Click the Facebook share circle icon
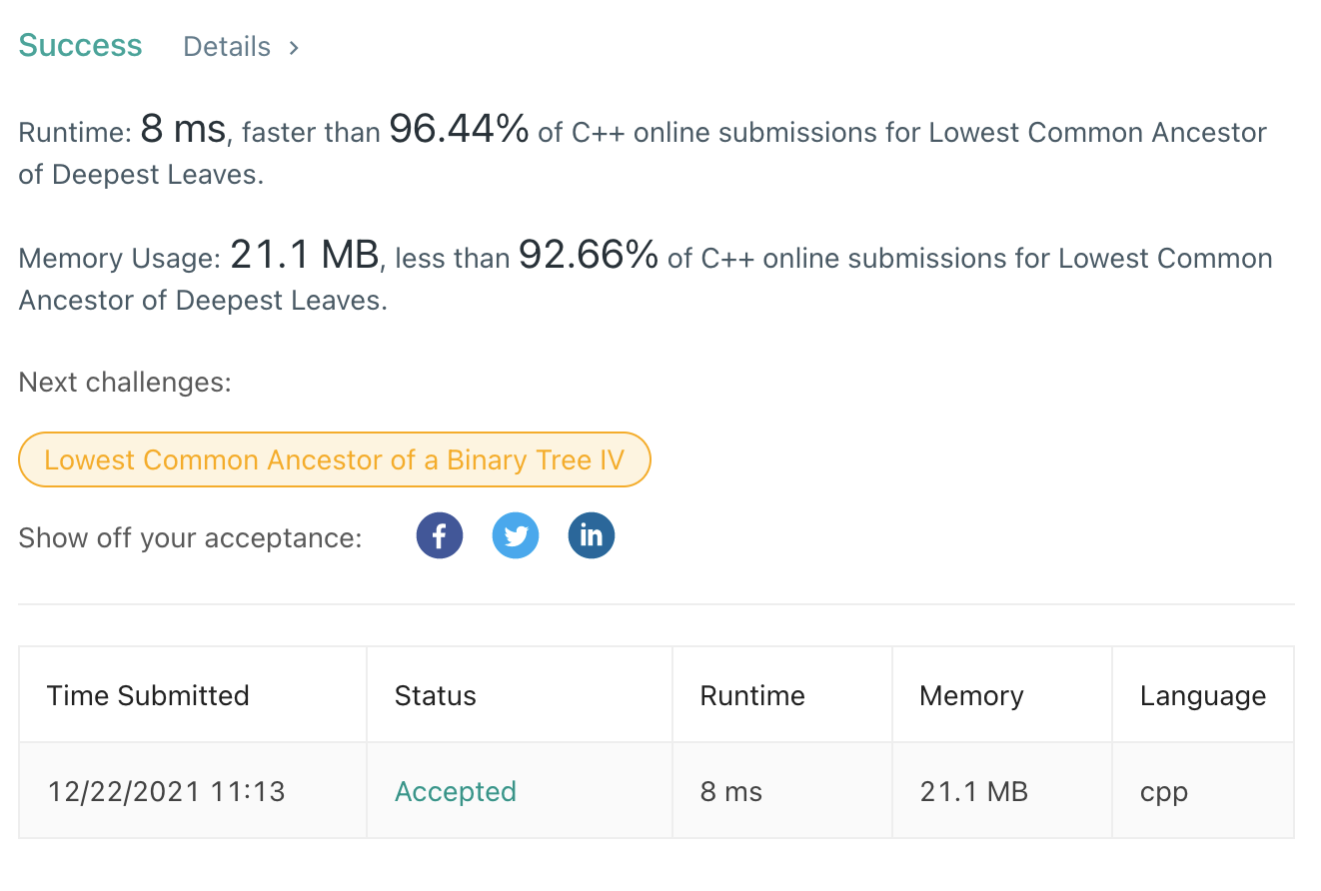 click(440, 535)
